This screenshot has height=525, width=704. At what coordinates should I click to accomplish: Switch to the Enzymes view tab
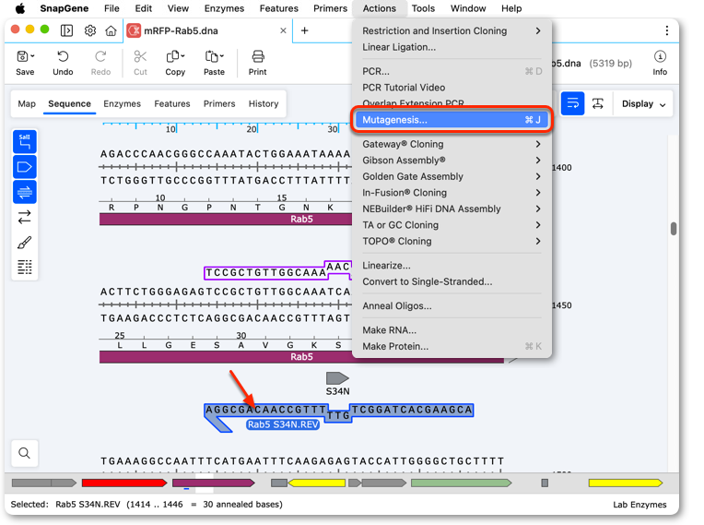[123, 104]
